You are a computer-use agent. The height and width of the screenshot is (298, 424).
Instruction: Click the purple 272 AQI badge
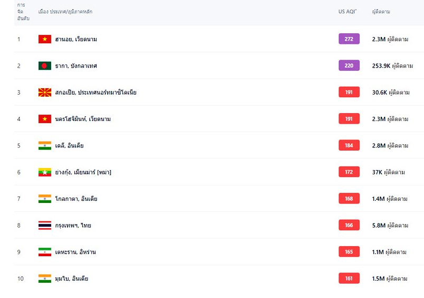tap(349, 39)
